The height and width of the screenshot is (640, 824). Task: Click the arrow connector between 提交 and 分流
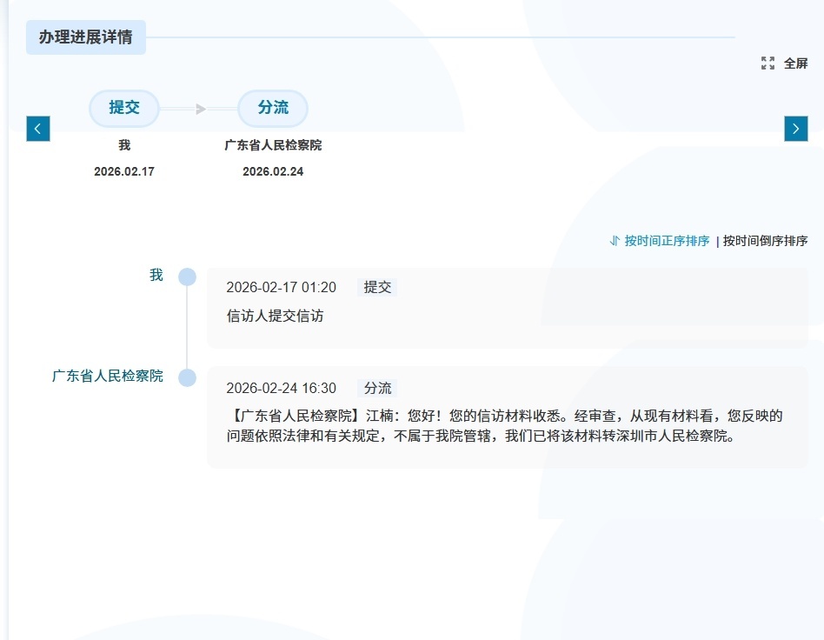point(199,109)
